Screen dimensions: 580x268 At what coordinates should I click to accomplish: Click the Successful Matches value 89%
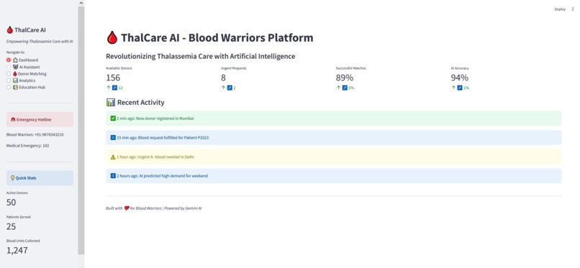(x=345, y=78)
